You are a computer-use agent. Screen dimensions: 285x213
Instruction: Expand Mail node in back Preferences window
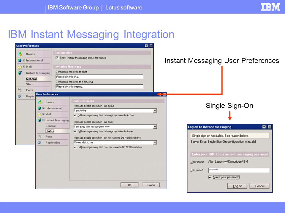tap(24, 67)
